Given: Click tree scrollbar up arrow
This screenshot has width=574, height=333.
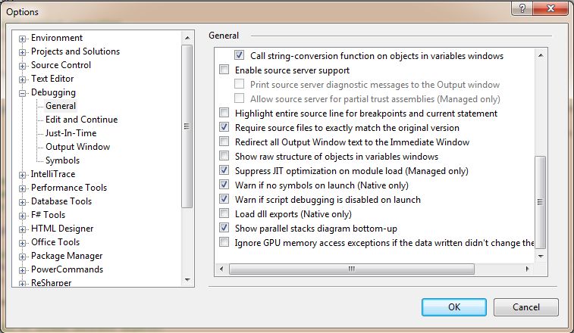Looking at the screenshot, I should (x=187, y=38).
